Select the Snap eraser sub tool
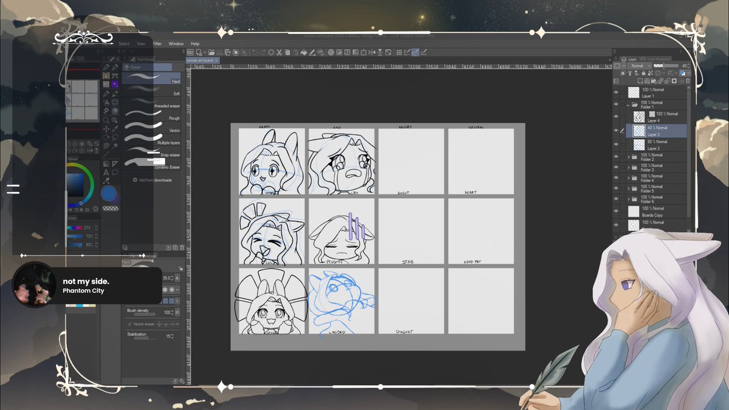Viewport: 729px width, 410px height. tap(152, 151)
